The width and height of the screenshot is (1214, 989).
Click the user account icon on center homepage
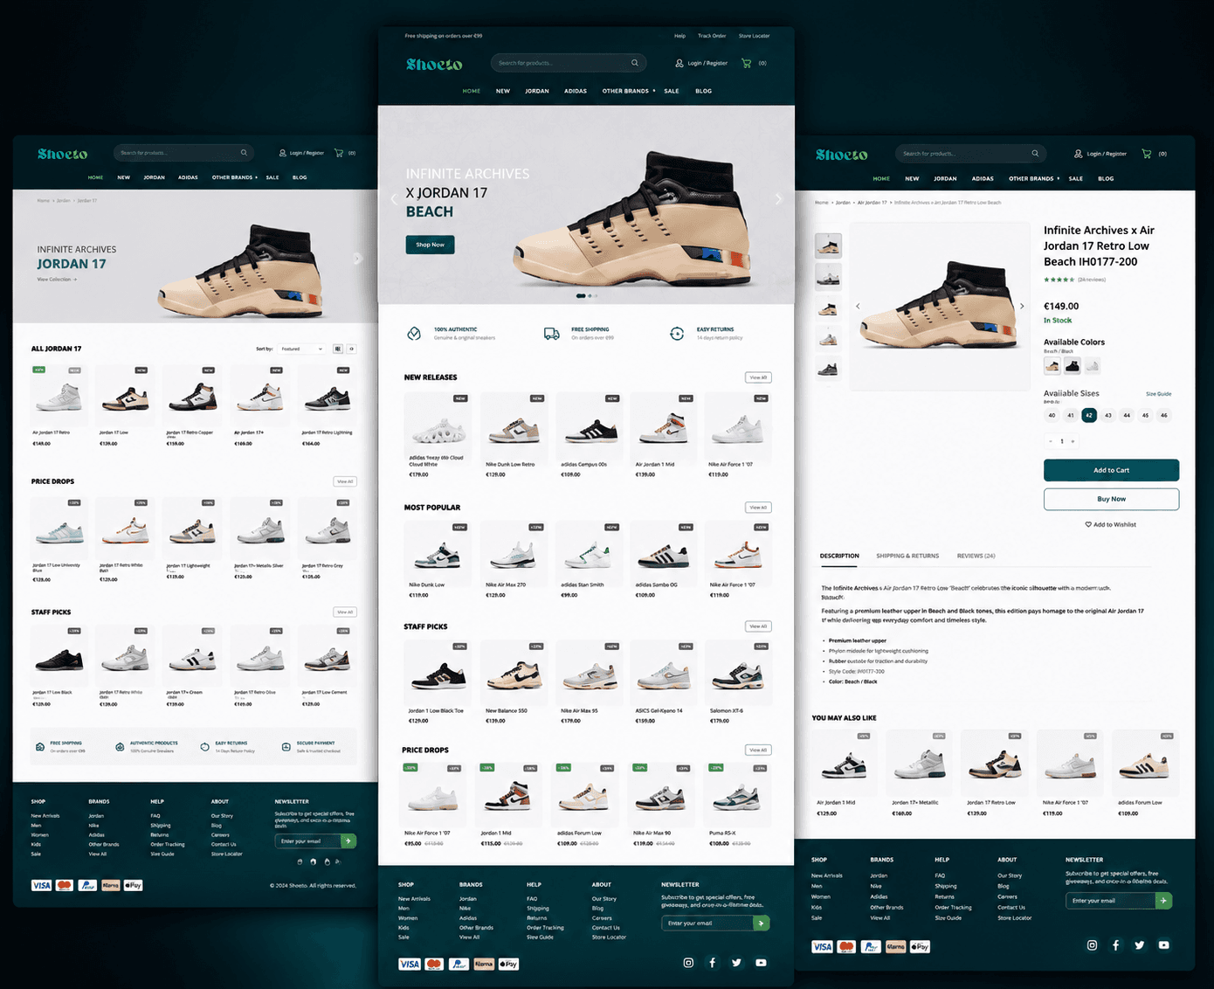(x=679, y=63)
